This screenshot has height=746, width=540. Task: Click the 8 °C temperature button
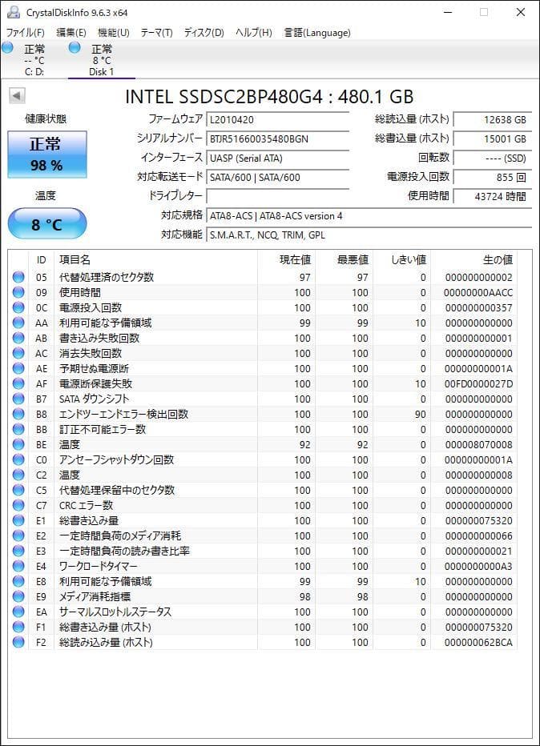(47, 223)
